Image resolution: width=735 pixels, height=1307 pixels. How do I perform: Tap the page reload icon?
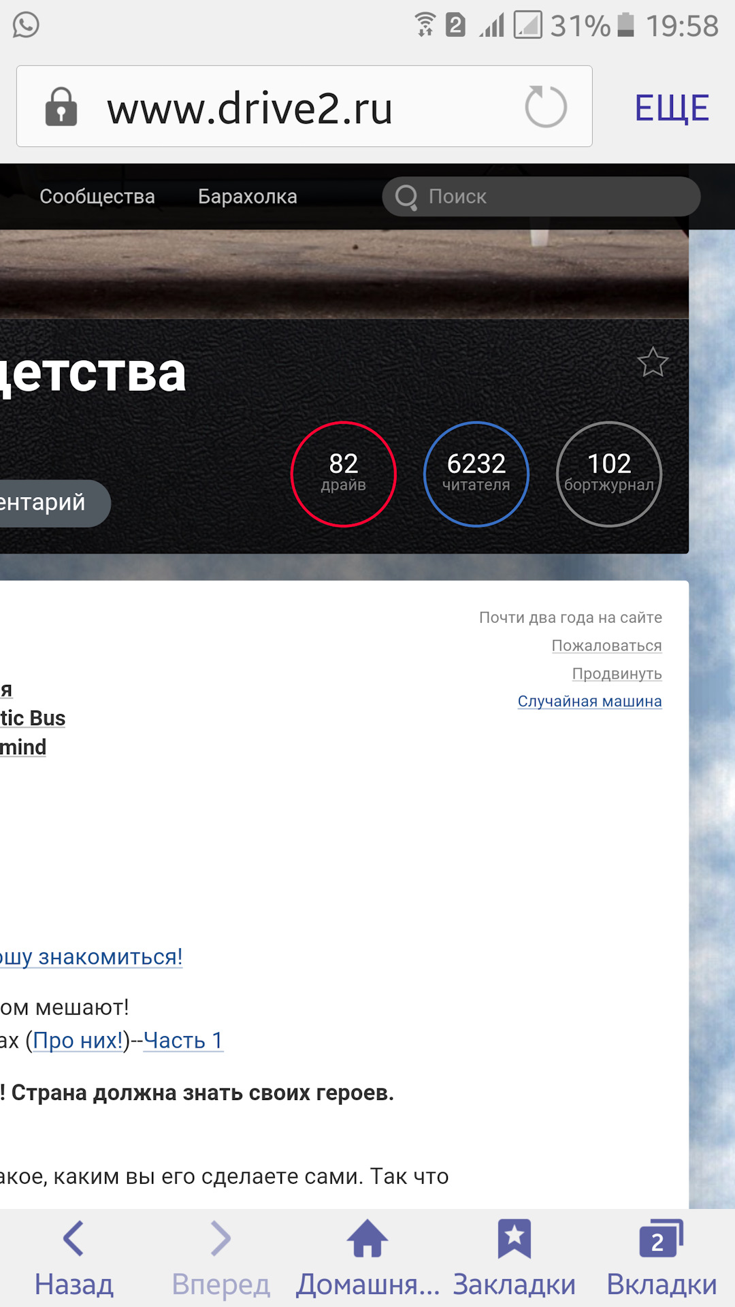tap(546, 107)
